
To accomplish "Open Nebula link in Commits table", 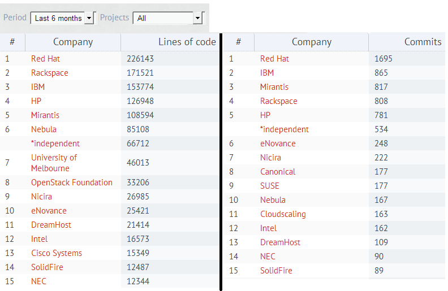I will pos(273,200).
